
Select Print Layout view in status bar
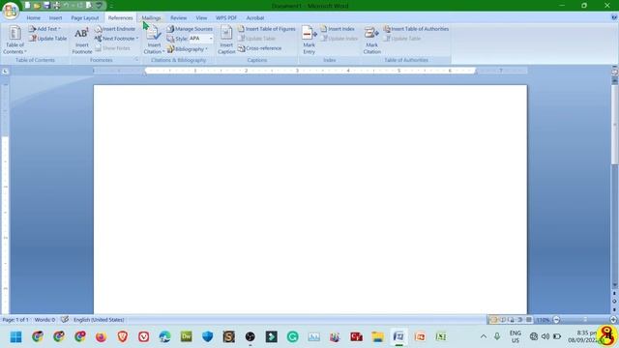pos(493,320)
